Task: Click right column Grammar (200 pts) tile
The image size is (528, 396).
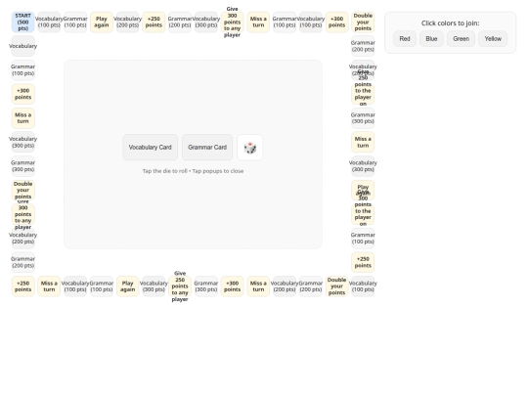Action: point(363,46)
